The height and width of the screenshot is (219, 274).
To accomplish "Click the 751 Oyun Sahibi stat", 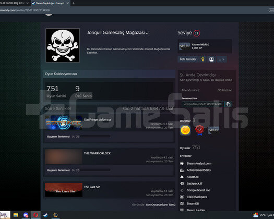I will pyautogui.click(x=56, y=92).
